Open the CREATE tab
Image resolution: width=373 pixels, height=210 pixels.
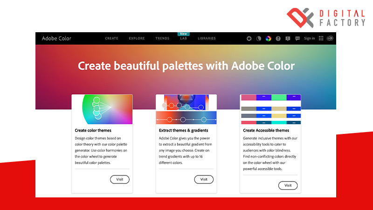pos(111,38)
